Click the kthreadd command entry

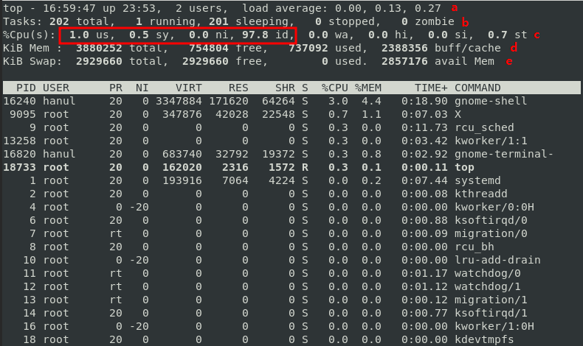click(480, 194)
